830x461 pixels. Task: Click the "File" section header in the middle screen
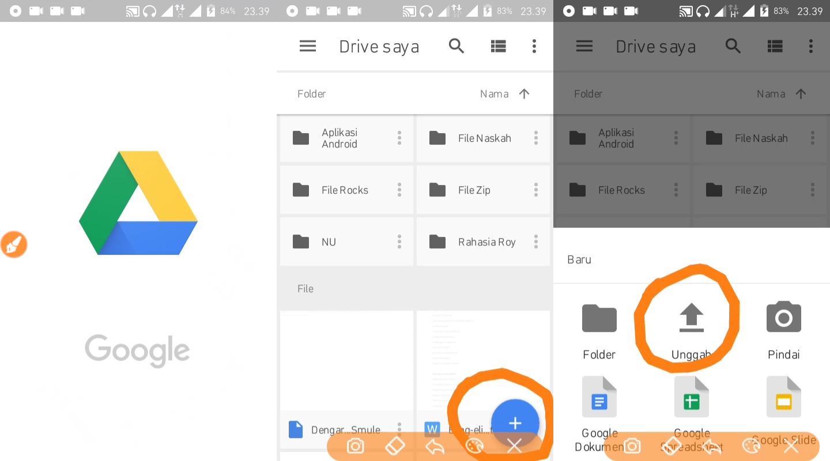coord(305,289)
